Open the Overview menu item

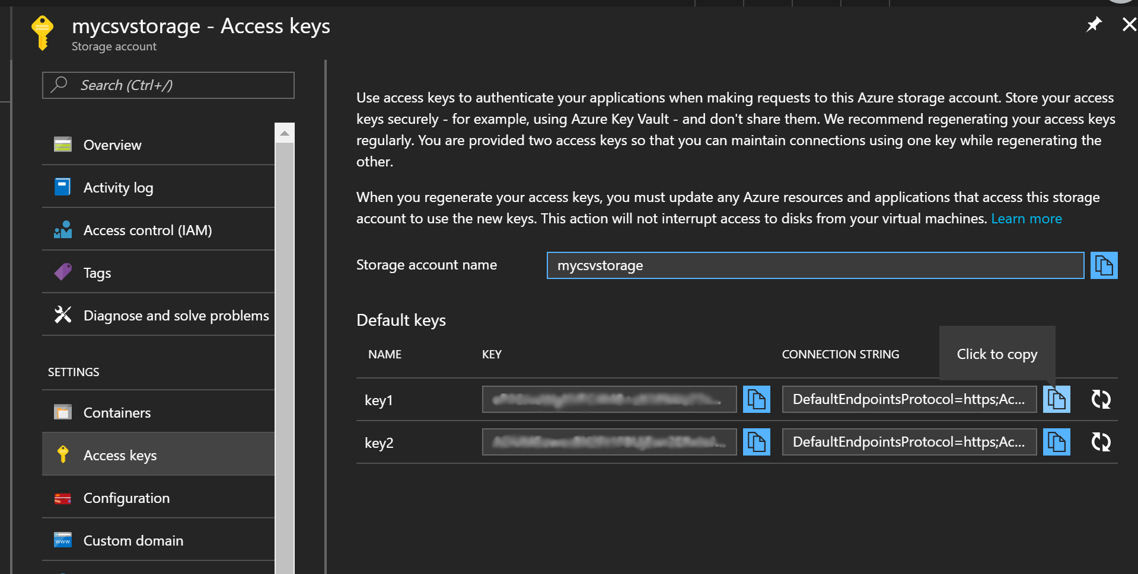[x=158, y=145]
